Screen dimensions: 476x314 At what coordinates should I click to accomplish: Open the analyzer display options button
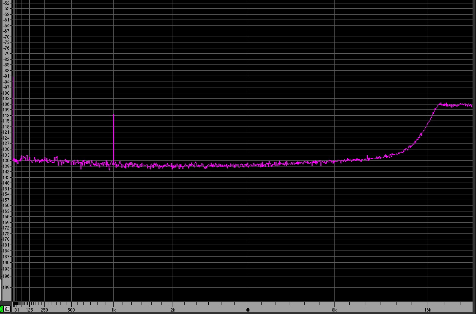pyautogui.click(x=7, y=309)
